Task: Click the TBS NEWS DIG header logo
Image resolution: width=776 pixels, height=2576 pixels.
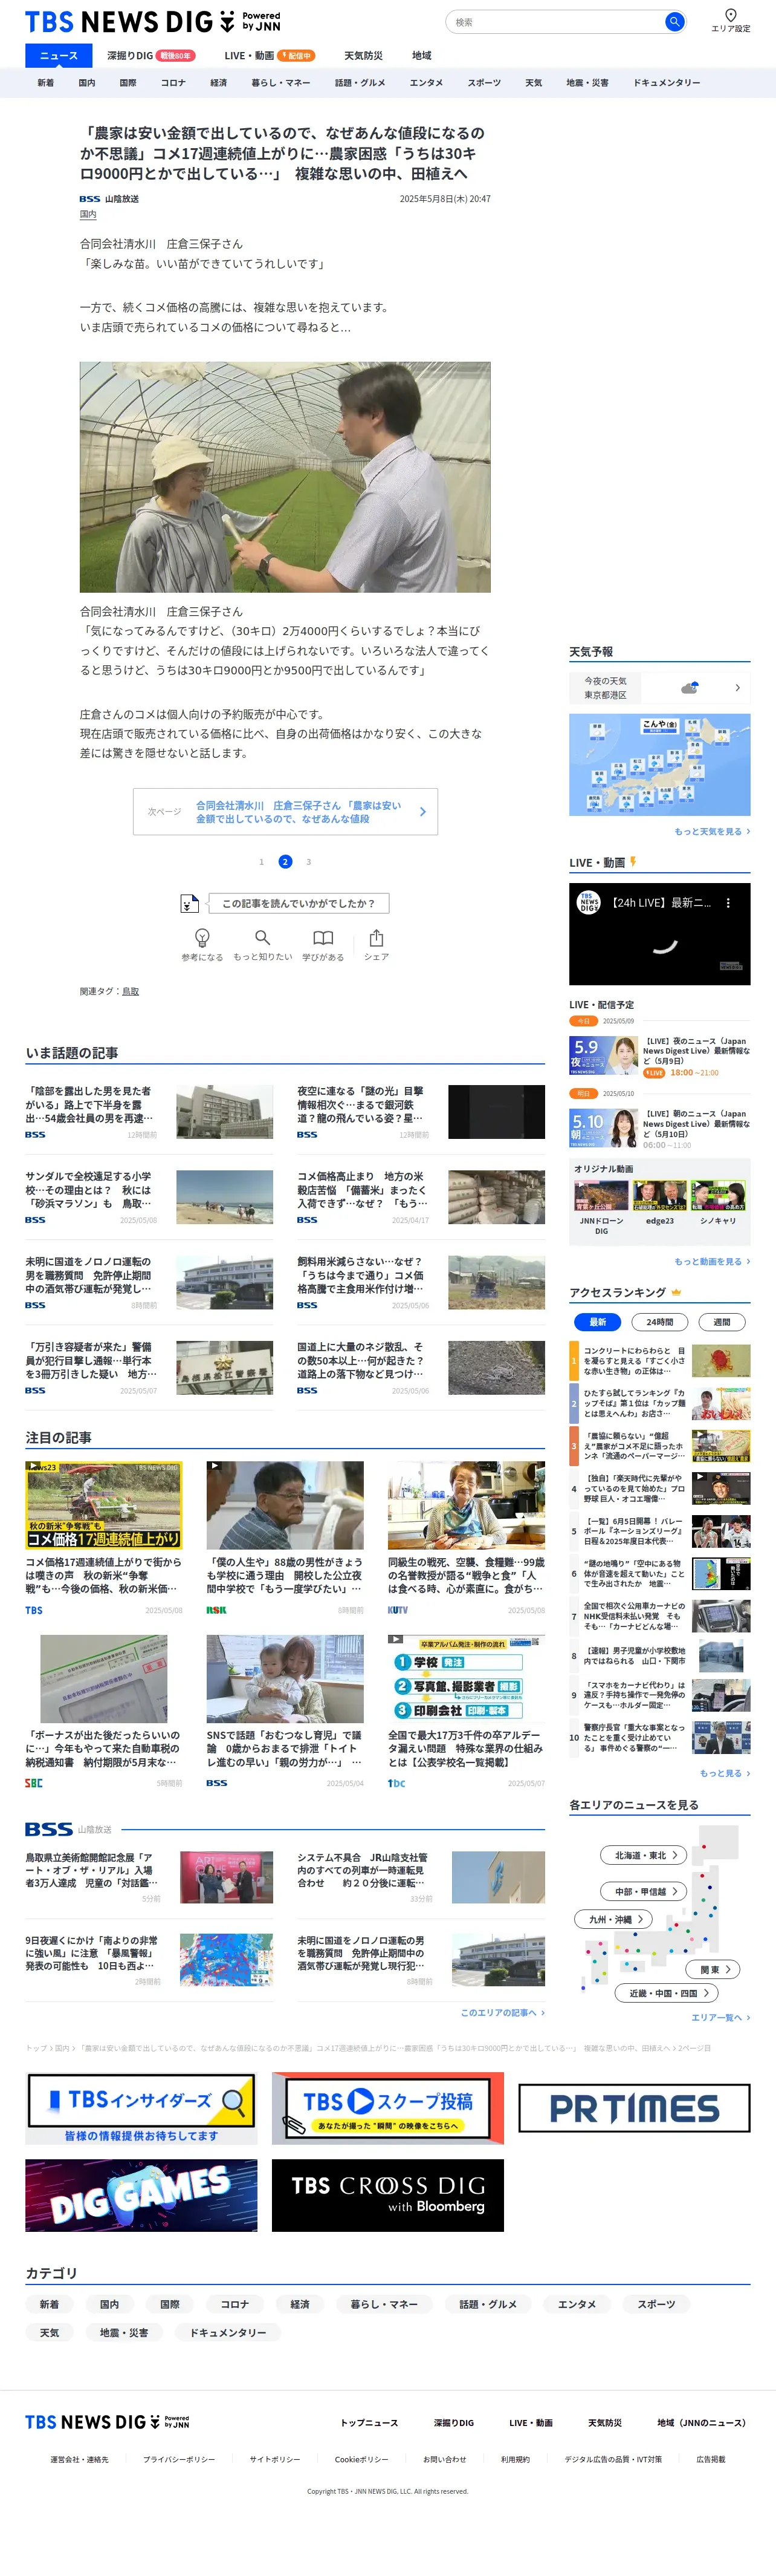Action: tap(152, 22)
